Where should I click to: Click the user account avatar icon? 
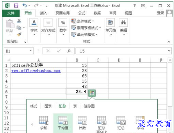point(170,13)
